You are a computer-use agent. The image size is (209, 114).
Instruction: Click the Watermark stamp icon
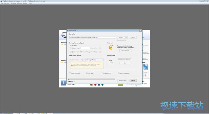111,47
